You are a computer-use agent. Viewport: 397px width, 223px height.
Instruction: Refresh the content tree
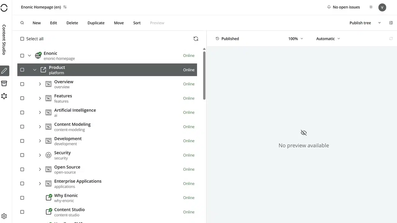pyautogui.click(x=196, y=39)
